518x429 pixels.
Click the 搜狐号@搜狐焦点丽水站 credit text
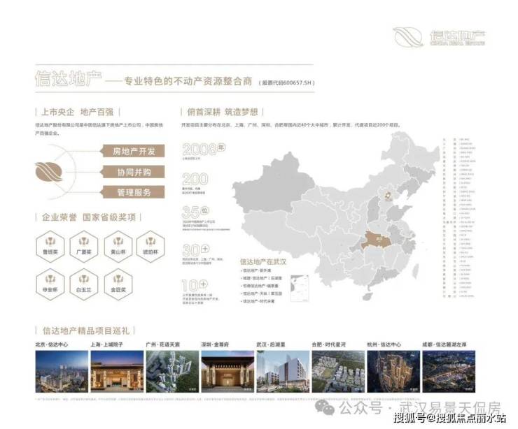click(x=449, y=418)
